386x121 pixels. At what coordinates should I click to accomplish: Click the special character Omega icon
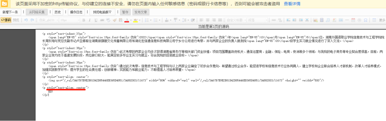pyautogui.click(x=365, y=20)
